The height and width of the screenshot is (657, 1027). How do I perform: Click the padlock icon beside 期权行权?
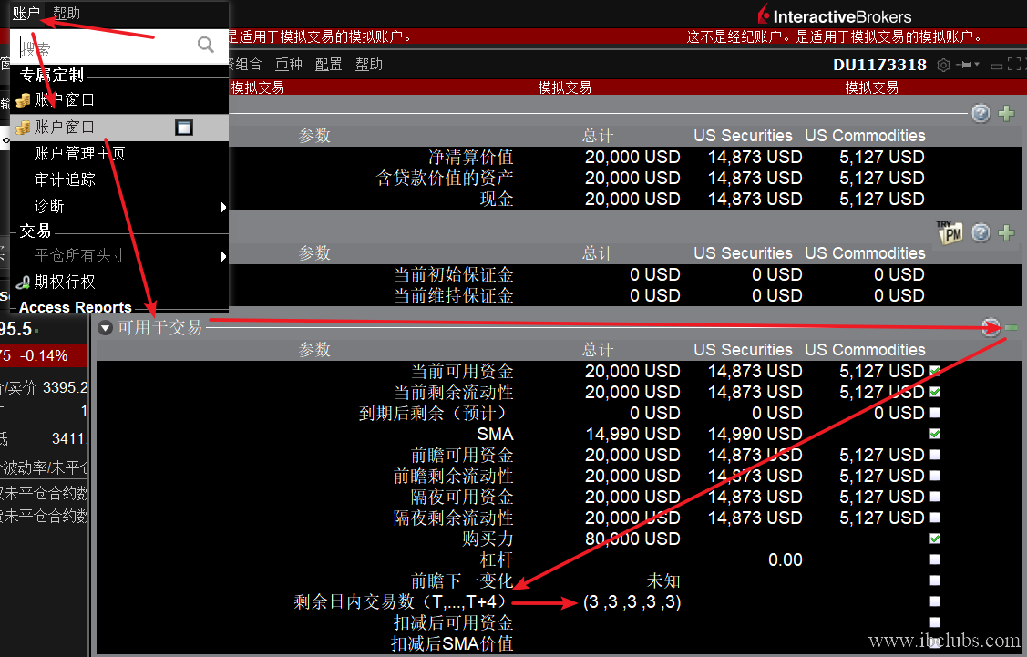tap(23, 282)
